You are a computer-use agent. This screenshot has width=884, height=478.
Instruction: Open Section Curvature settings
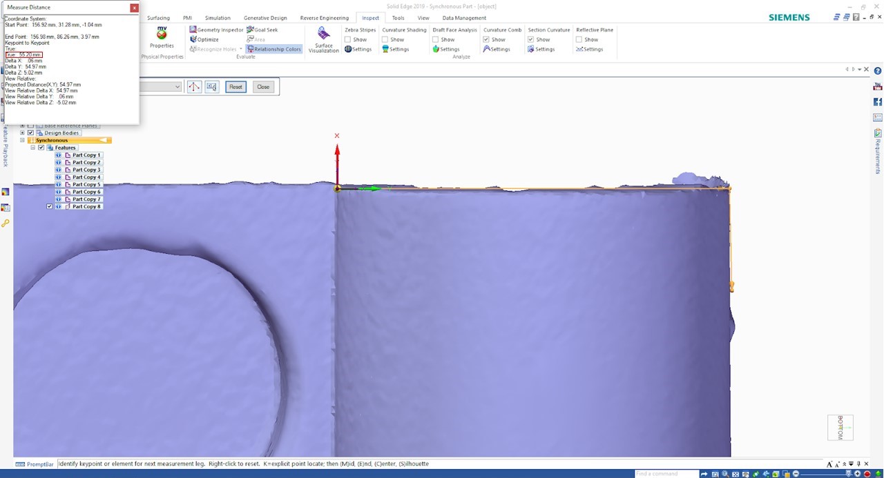(x=541, y=49)
